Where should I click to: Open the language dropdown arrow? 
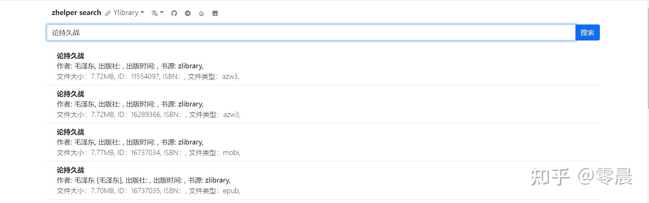tap(162, 13)
